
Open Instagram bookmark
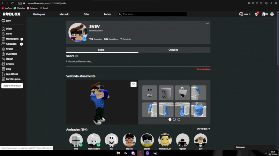tap(32, 8)
